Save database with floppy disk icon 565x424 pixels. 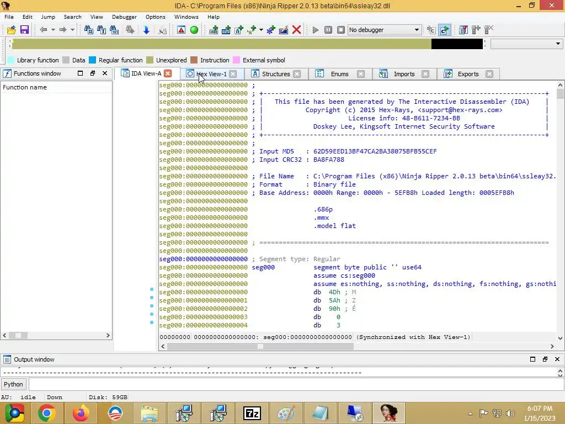click(x=24, y=30)
